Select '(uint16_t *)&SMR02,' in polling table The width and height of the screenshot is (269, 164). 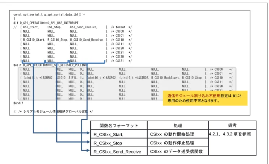[x=38, y=78]
